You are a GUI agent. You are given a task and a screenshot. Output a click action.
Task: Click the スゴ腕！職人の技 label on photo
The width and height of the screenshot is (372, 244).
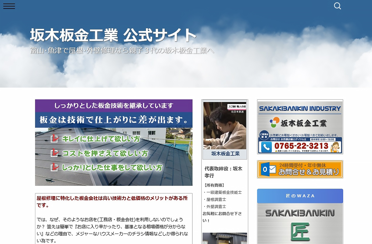pos(237,106)
